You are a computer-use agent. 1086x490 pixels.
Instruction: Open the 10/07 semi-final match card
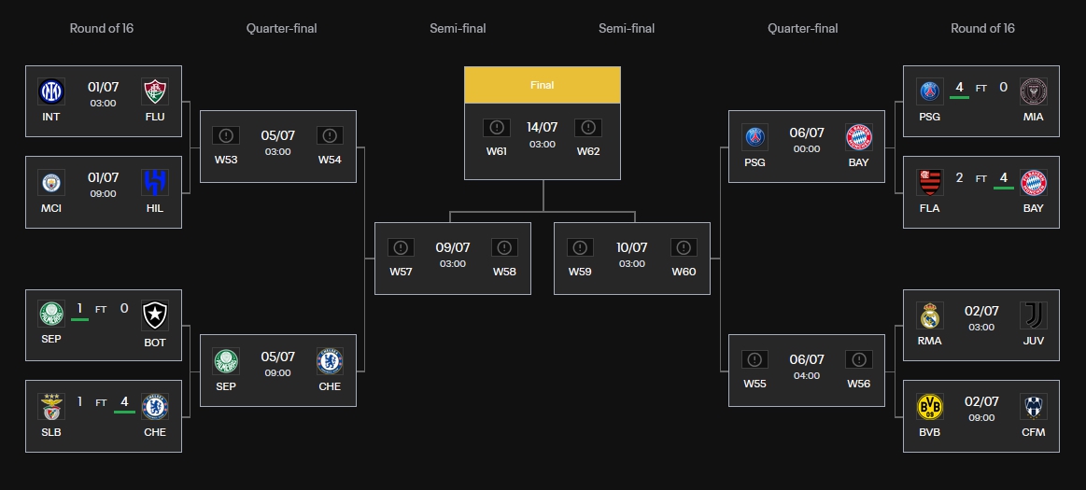click(x=632, y=259)
